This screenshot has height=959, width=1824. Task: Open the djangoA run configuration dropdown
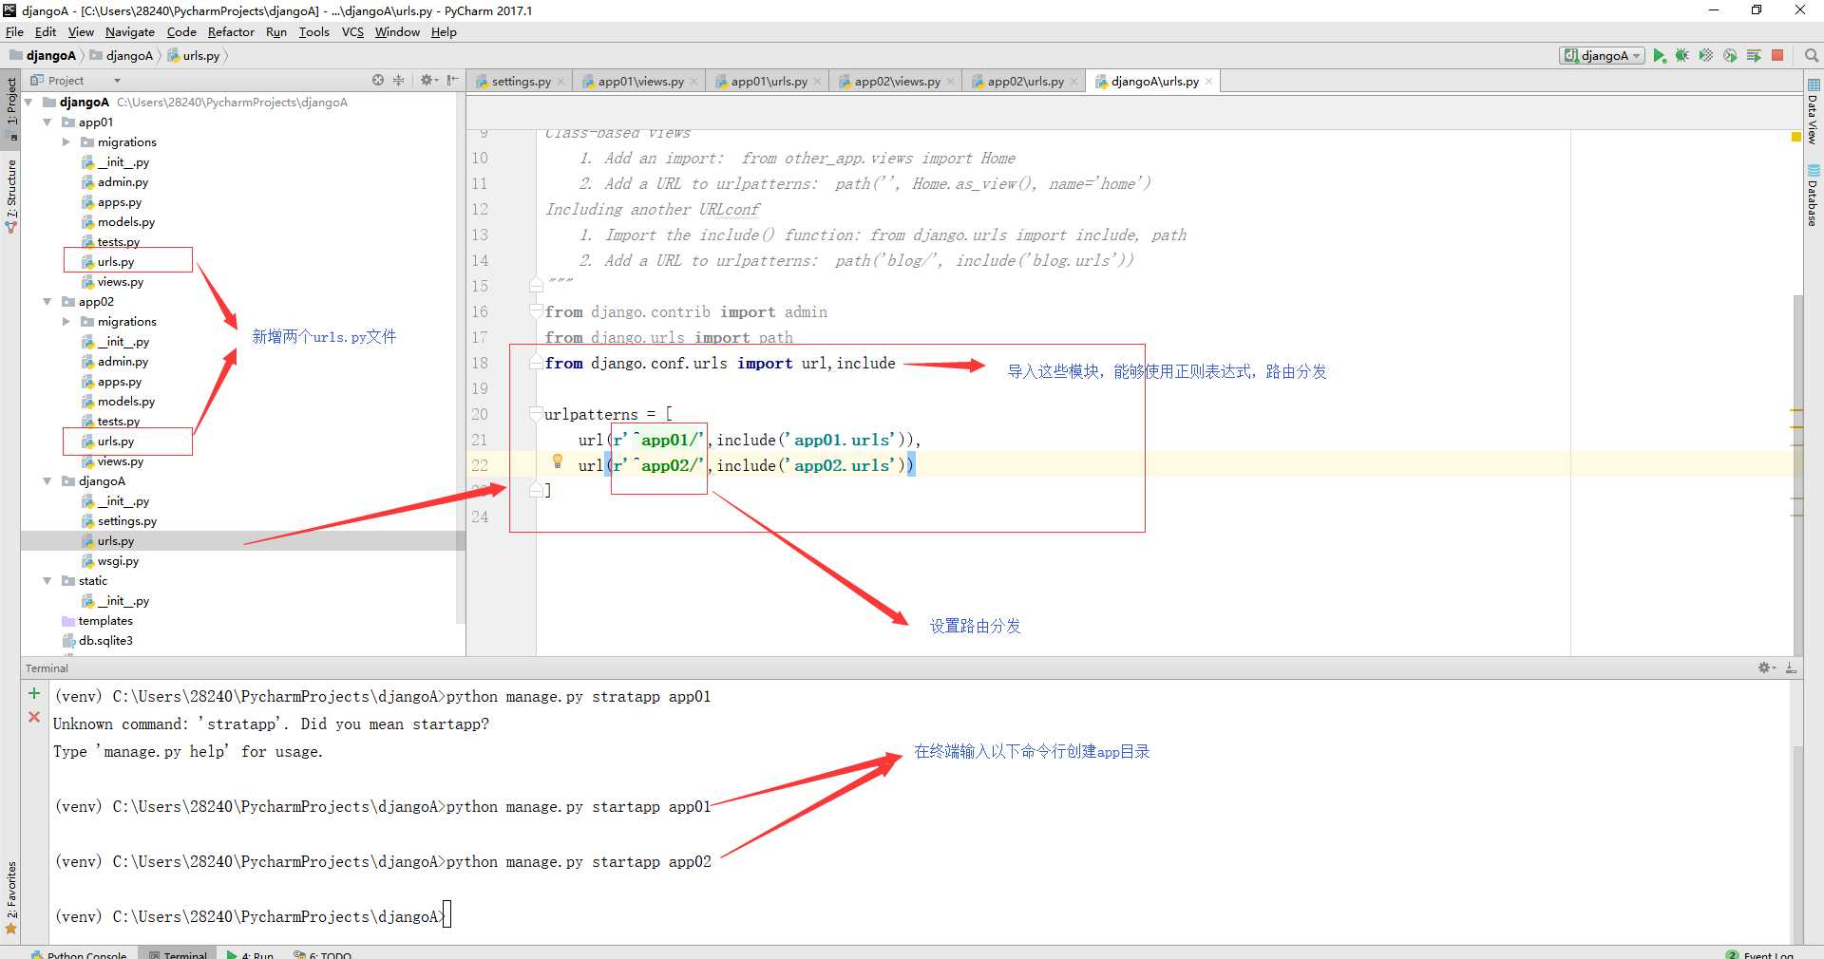tap(1602, 56)
